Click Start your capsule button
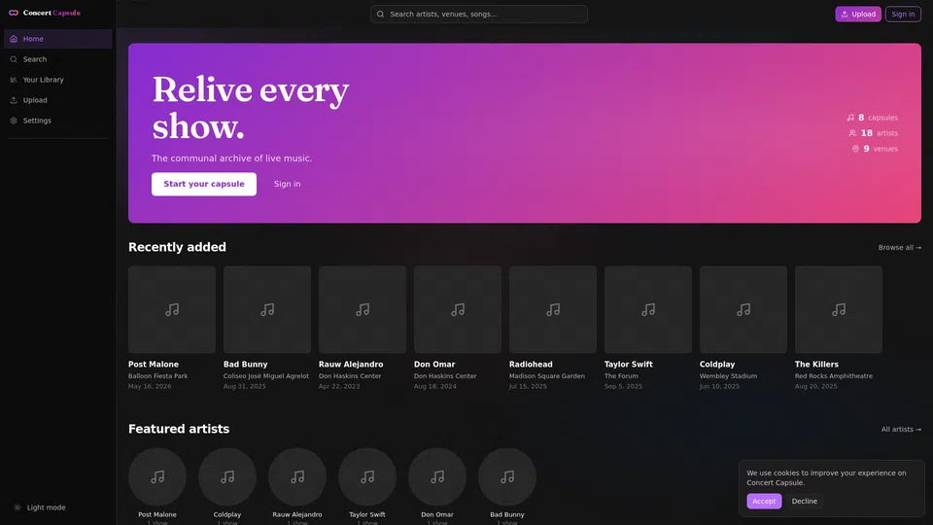 (204, 184)
